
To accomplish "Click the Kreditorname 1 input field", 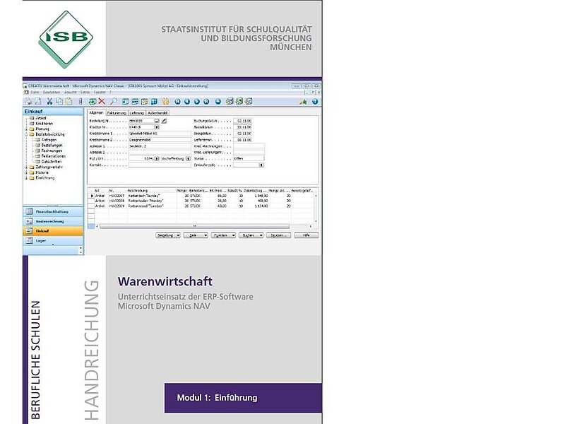I will click(160, 134).
